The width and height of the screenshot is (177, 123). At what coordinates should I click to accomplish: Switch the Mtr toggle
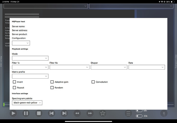click(x=139, y=111)
